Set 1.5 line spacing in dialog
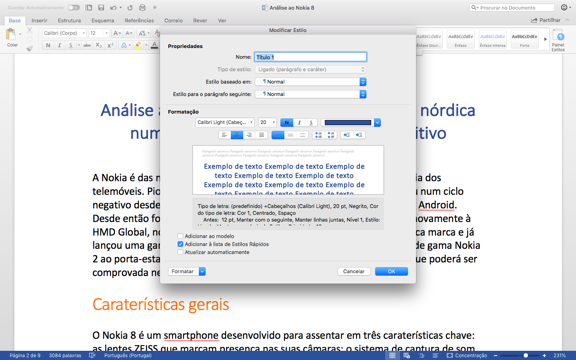The image size is (576, 360). 290,135
